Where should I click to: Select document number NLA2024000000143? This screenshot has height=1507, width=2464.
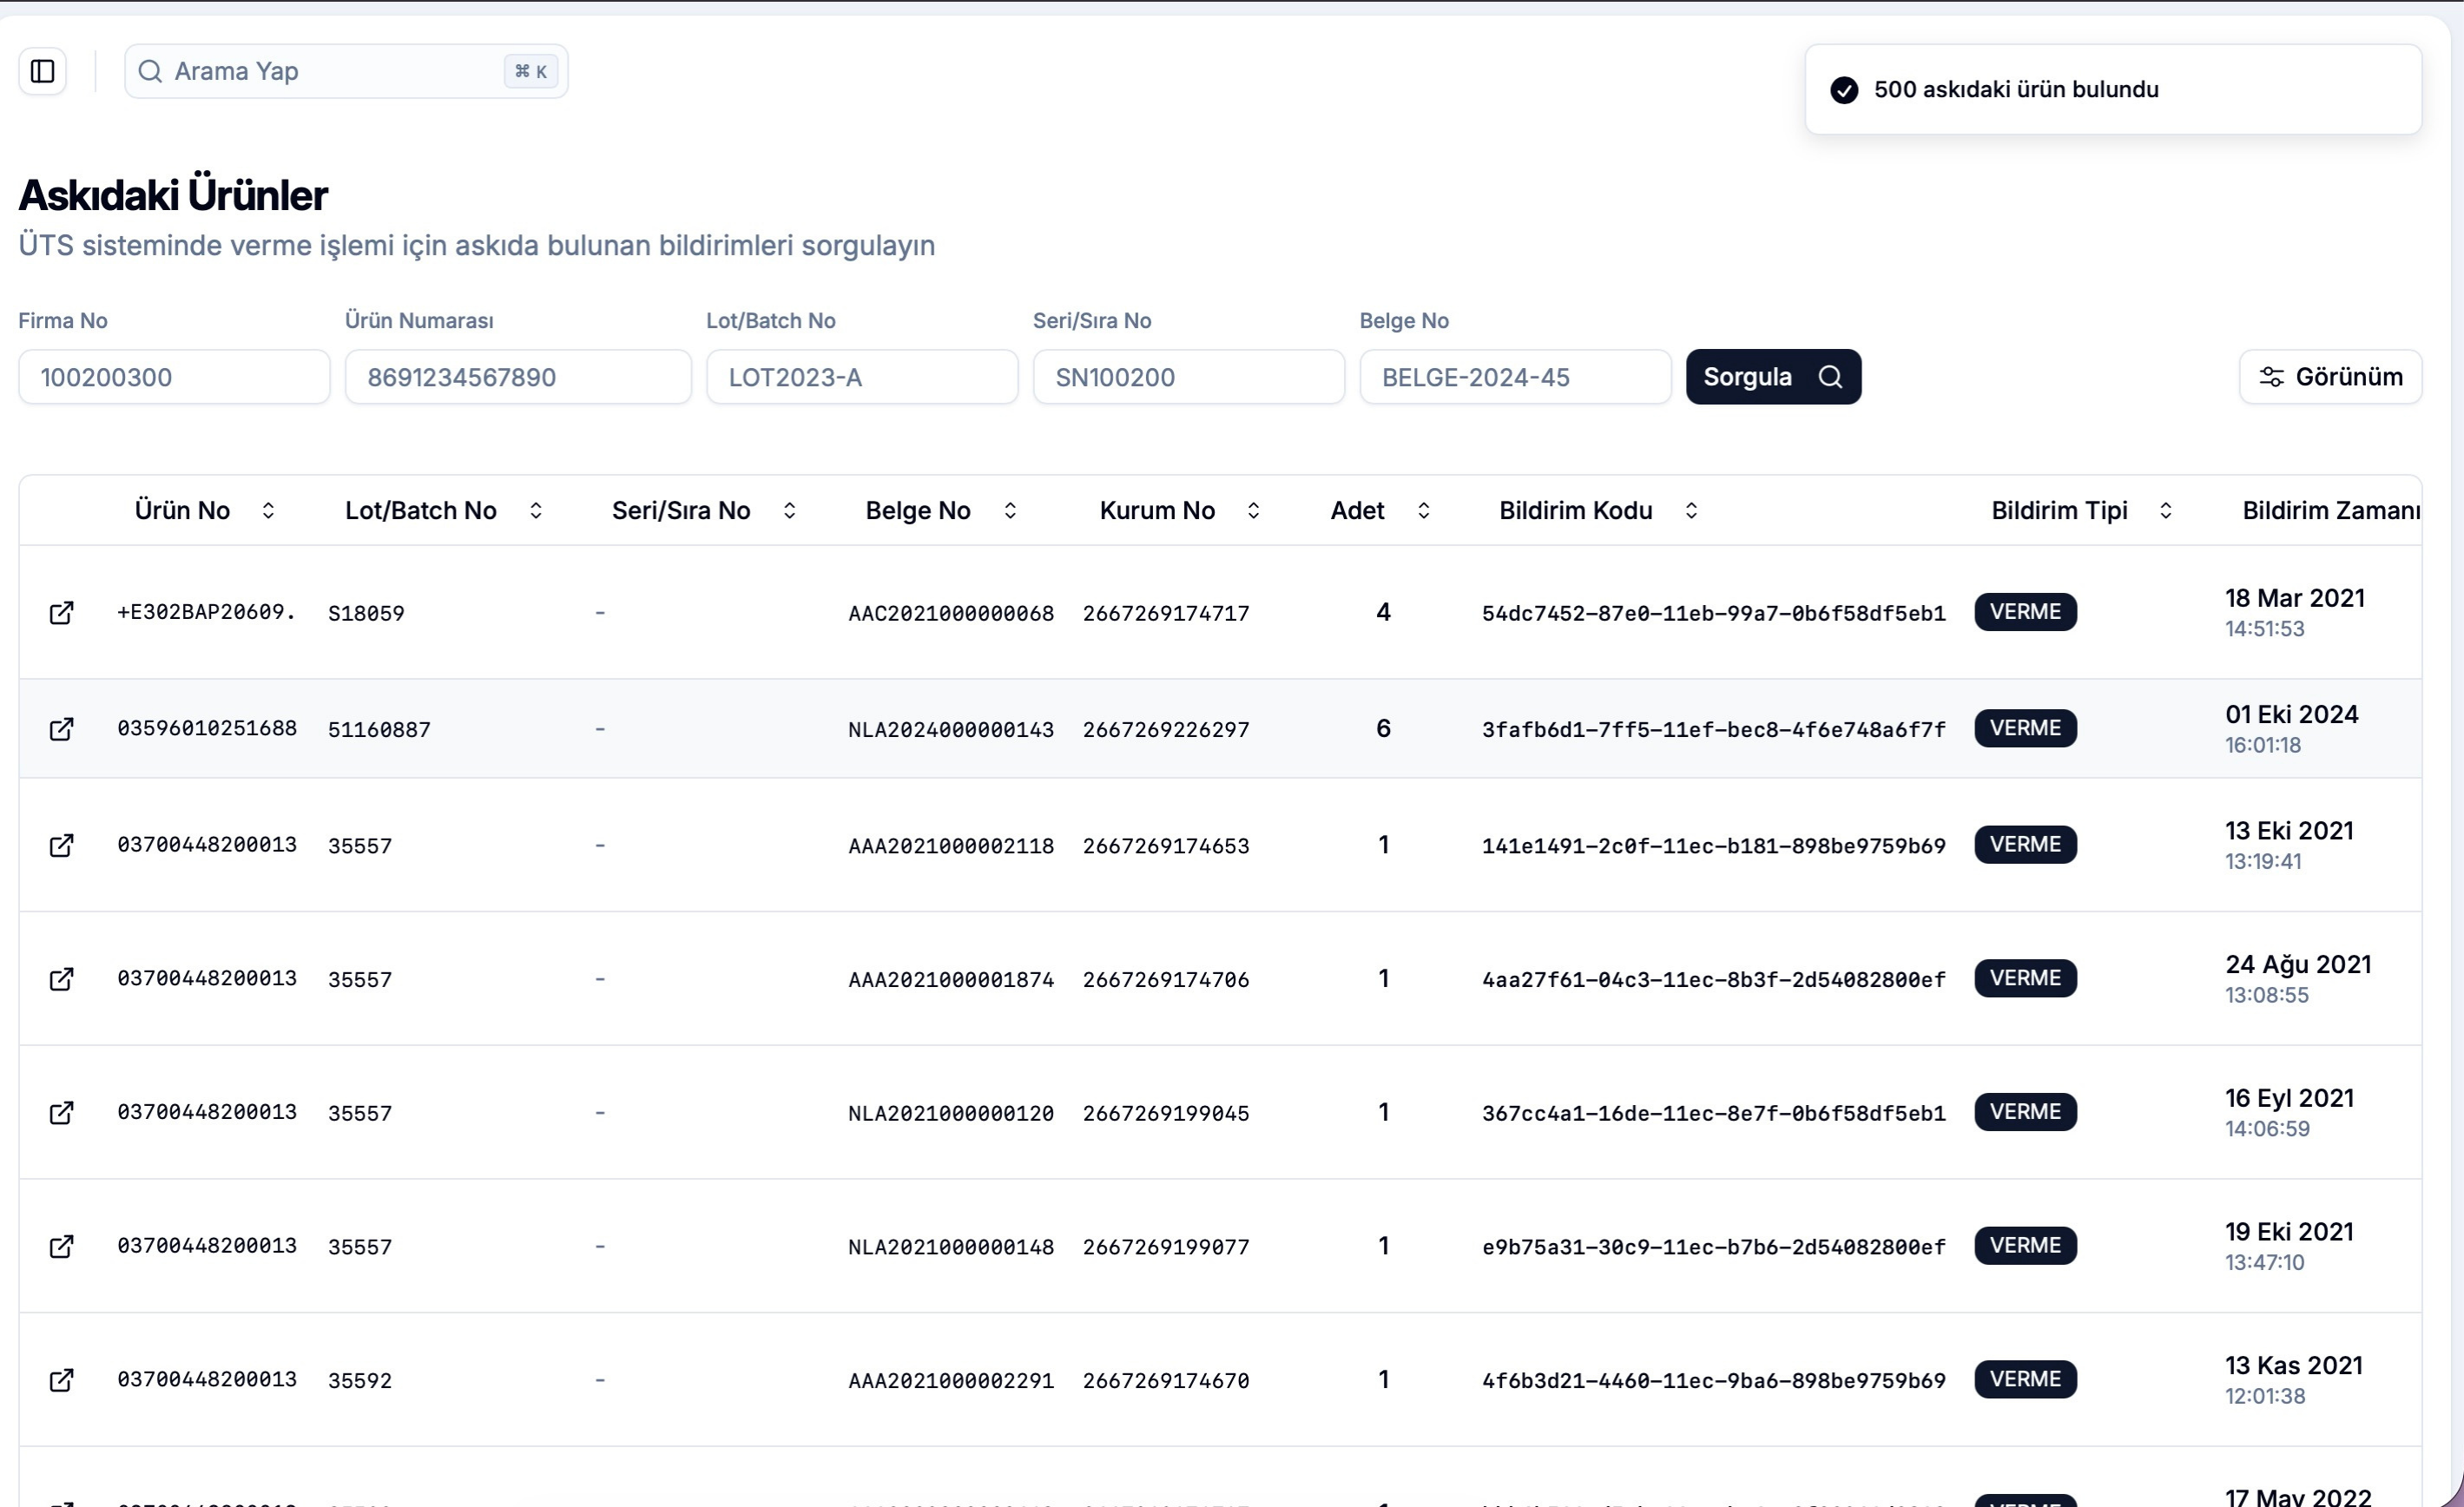pos(951,729)
